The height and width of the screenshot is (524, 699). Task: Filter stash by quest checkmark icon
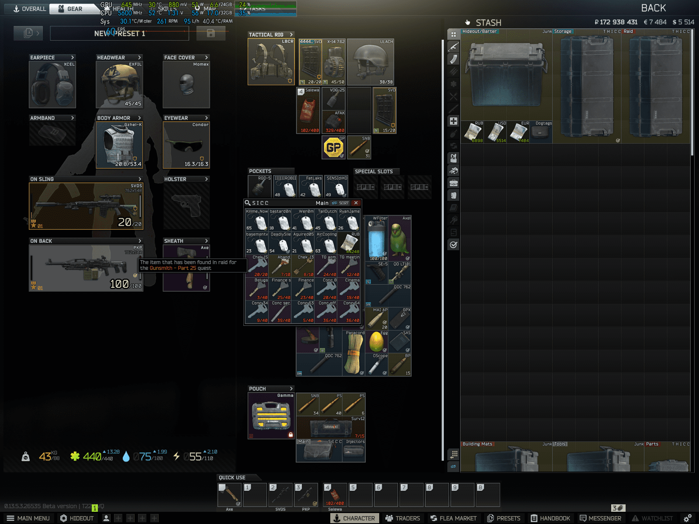(453, 245)
